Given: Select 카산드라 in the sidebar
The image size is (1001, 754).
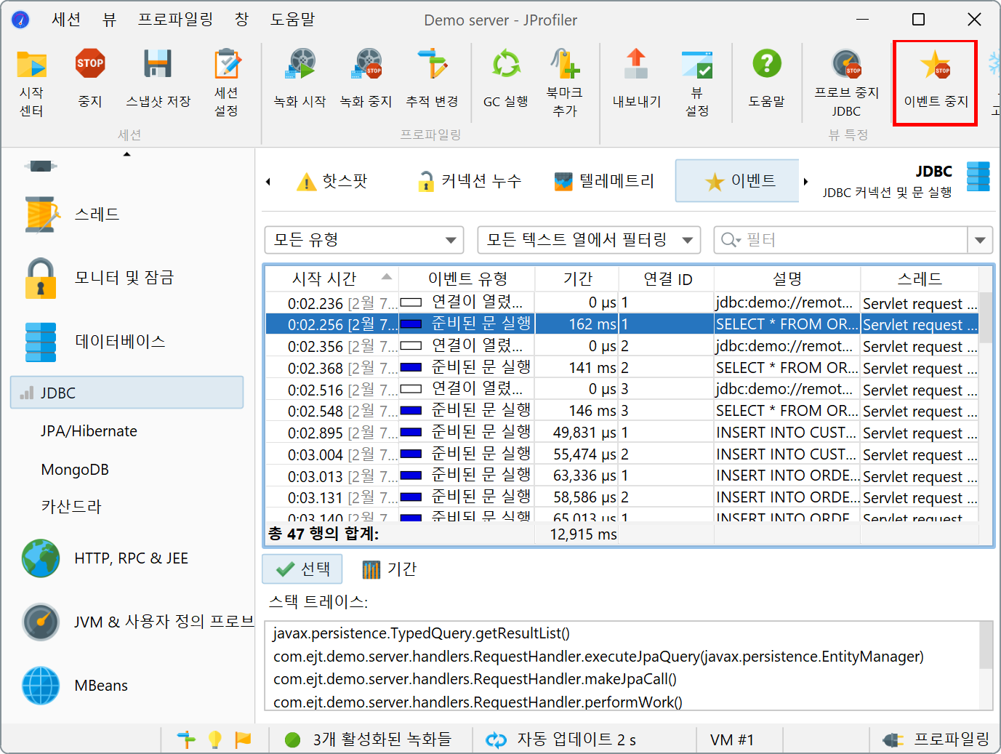Looking at the screenshot, I should point(71,507).
